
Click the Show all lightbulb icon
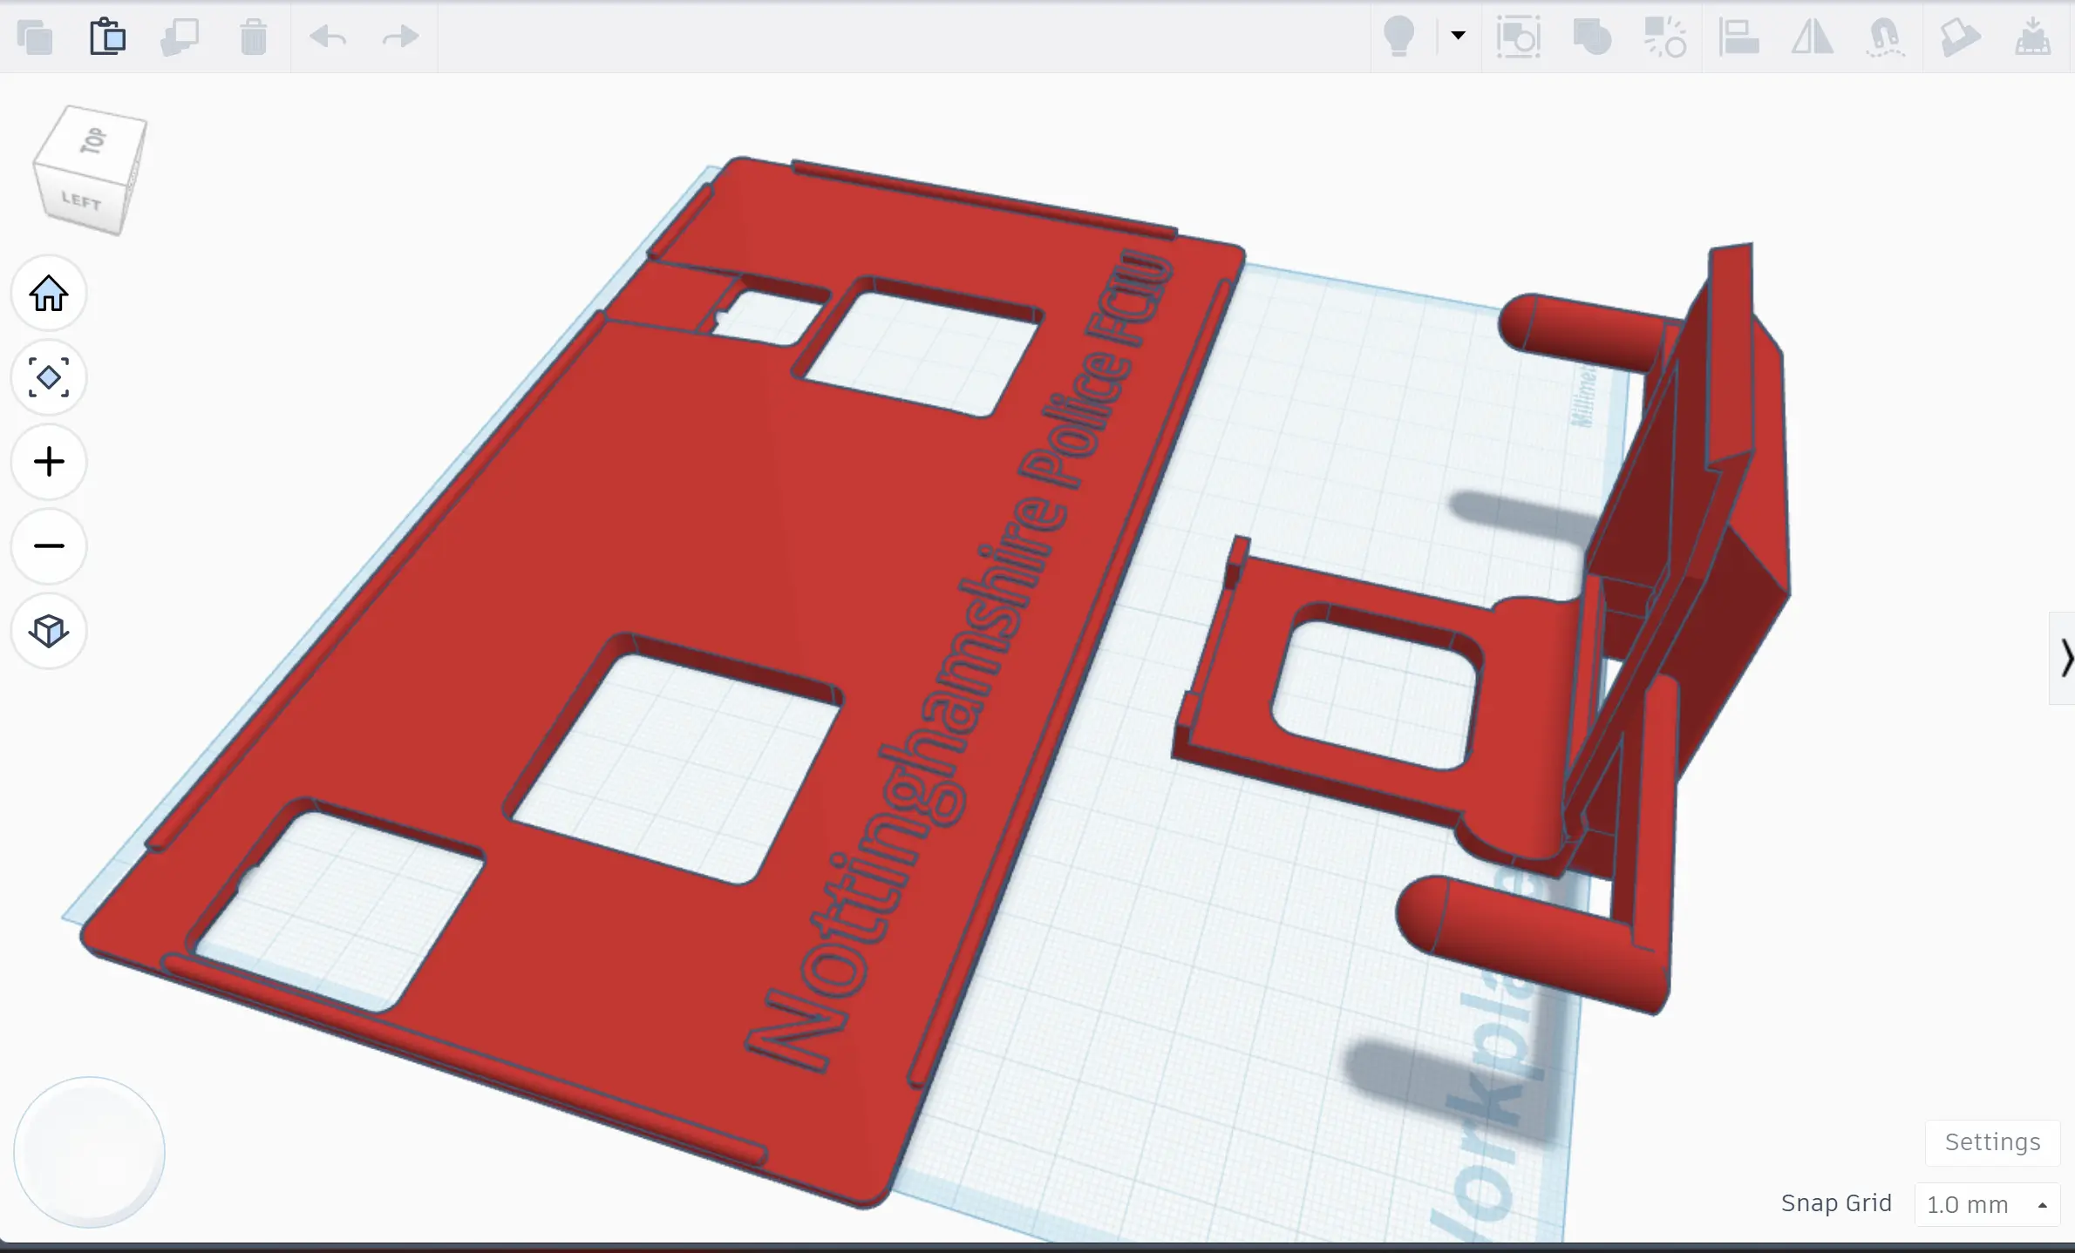(1399, 37)
